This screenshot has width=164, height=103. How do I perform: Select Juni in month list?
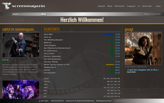click(x=45, y=93)
